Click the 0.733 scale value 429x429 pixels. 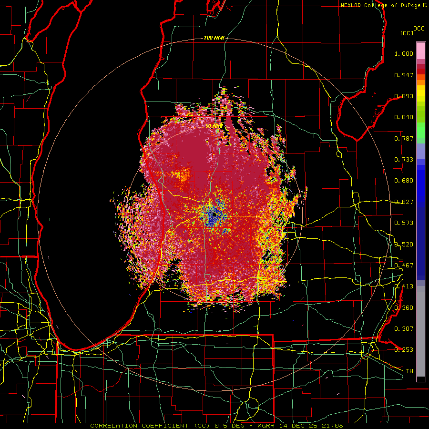[404, 160]
